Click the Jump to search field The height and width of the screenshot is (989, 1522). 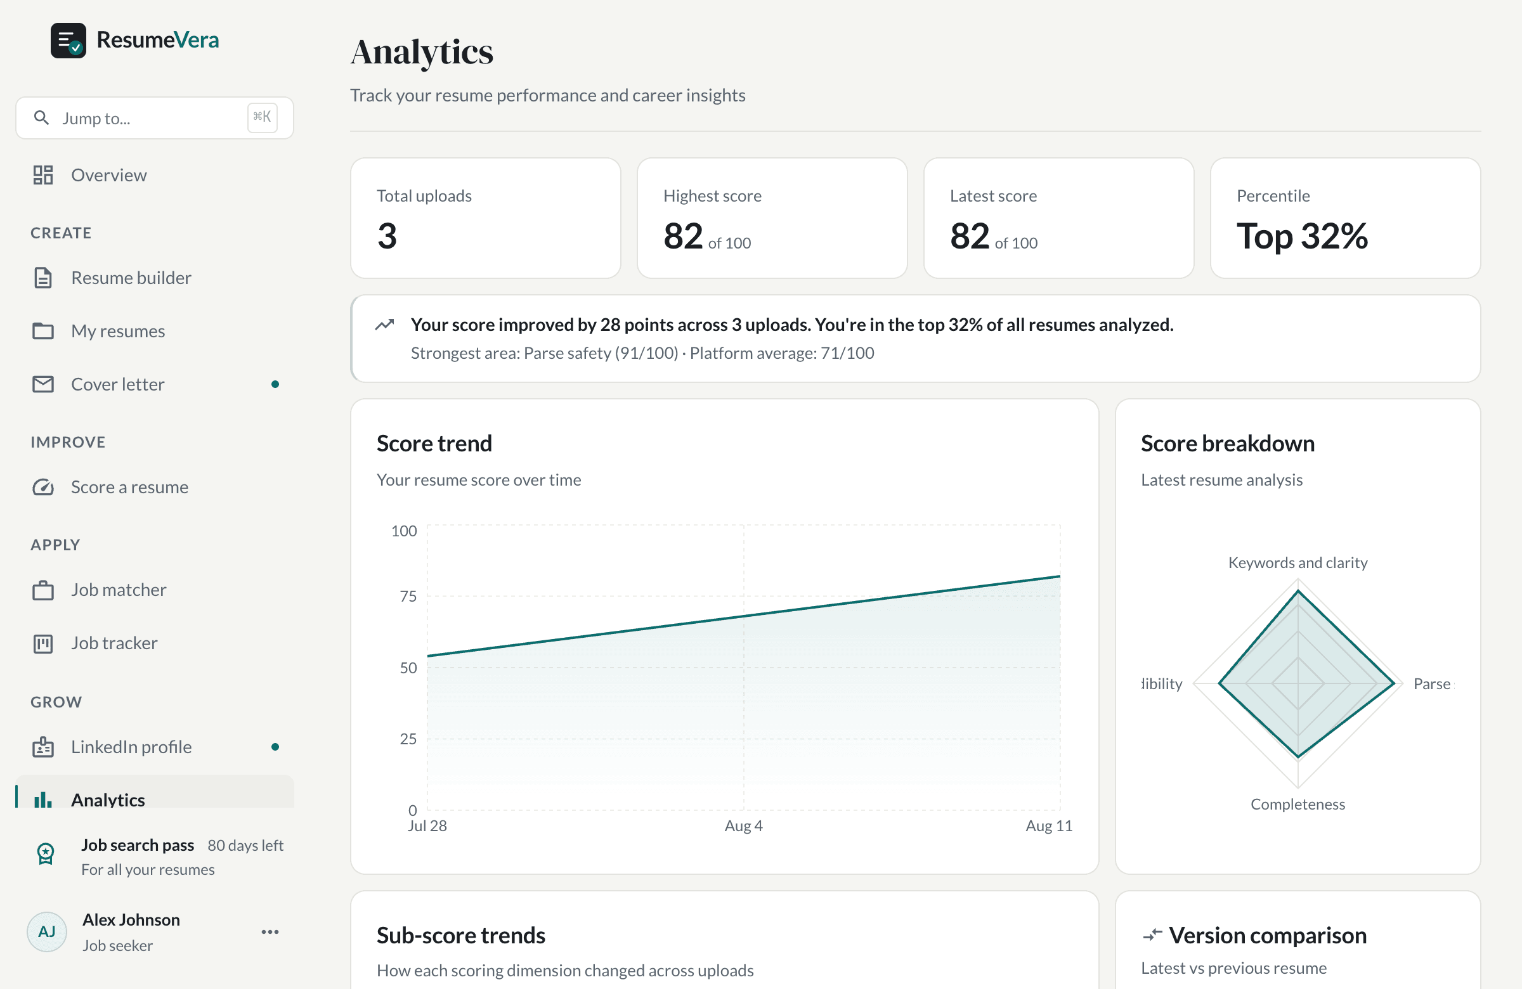coord(155,118)
